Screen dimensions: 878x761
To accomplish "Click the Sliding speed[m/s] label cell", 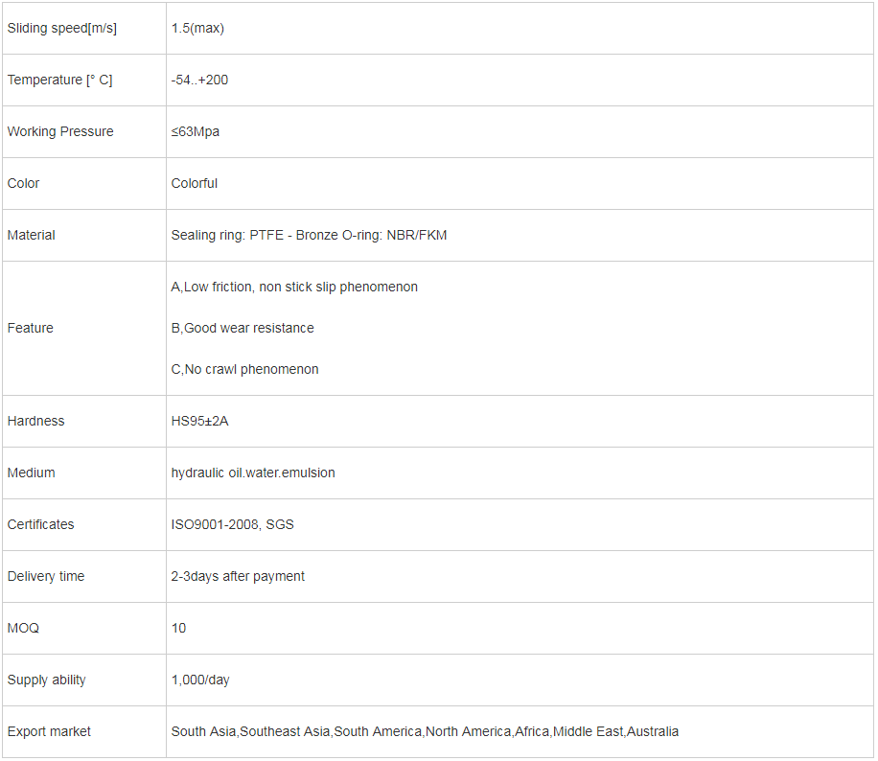I will click(x=84, y=29).
